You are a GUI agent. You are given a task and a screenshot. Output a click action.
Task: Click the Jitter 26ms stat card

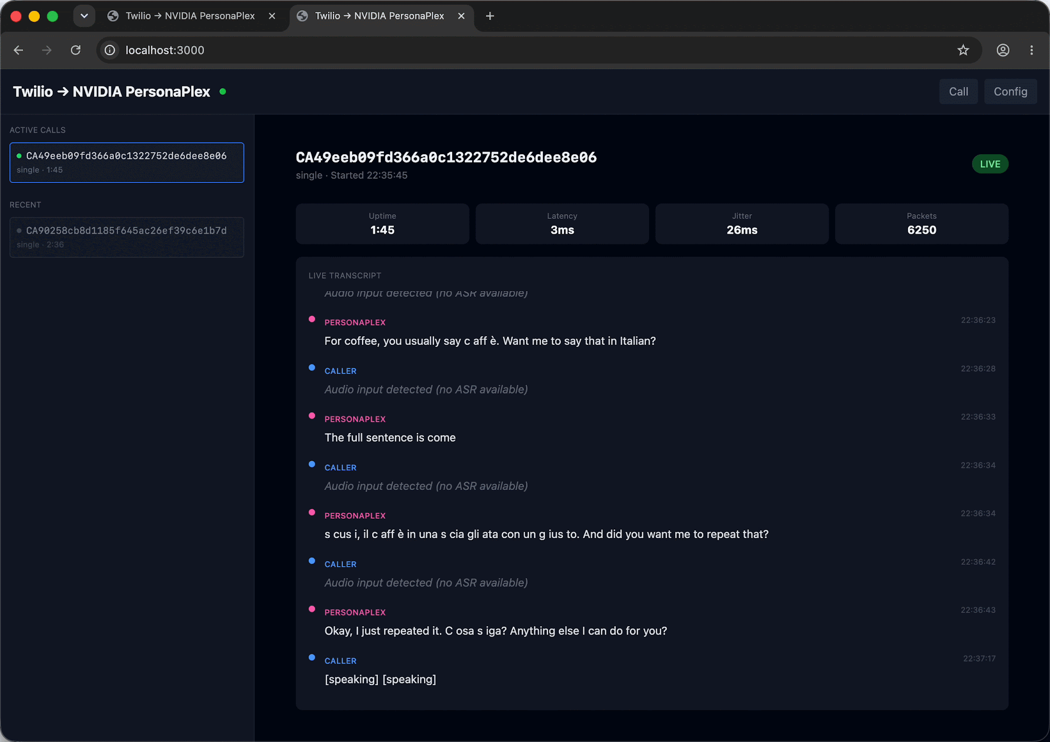[742, 224]
